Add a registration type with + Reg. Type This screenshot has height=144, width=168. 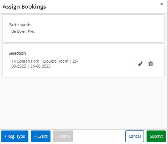point(15,136)
